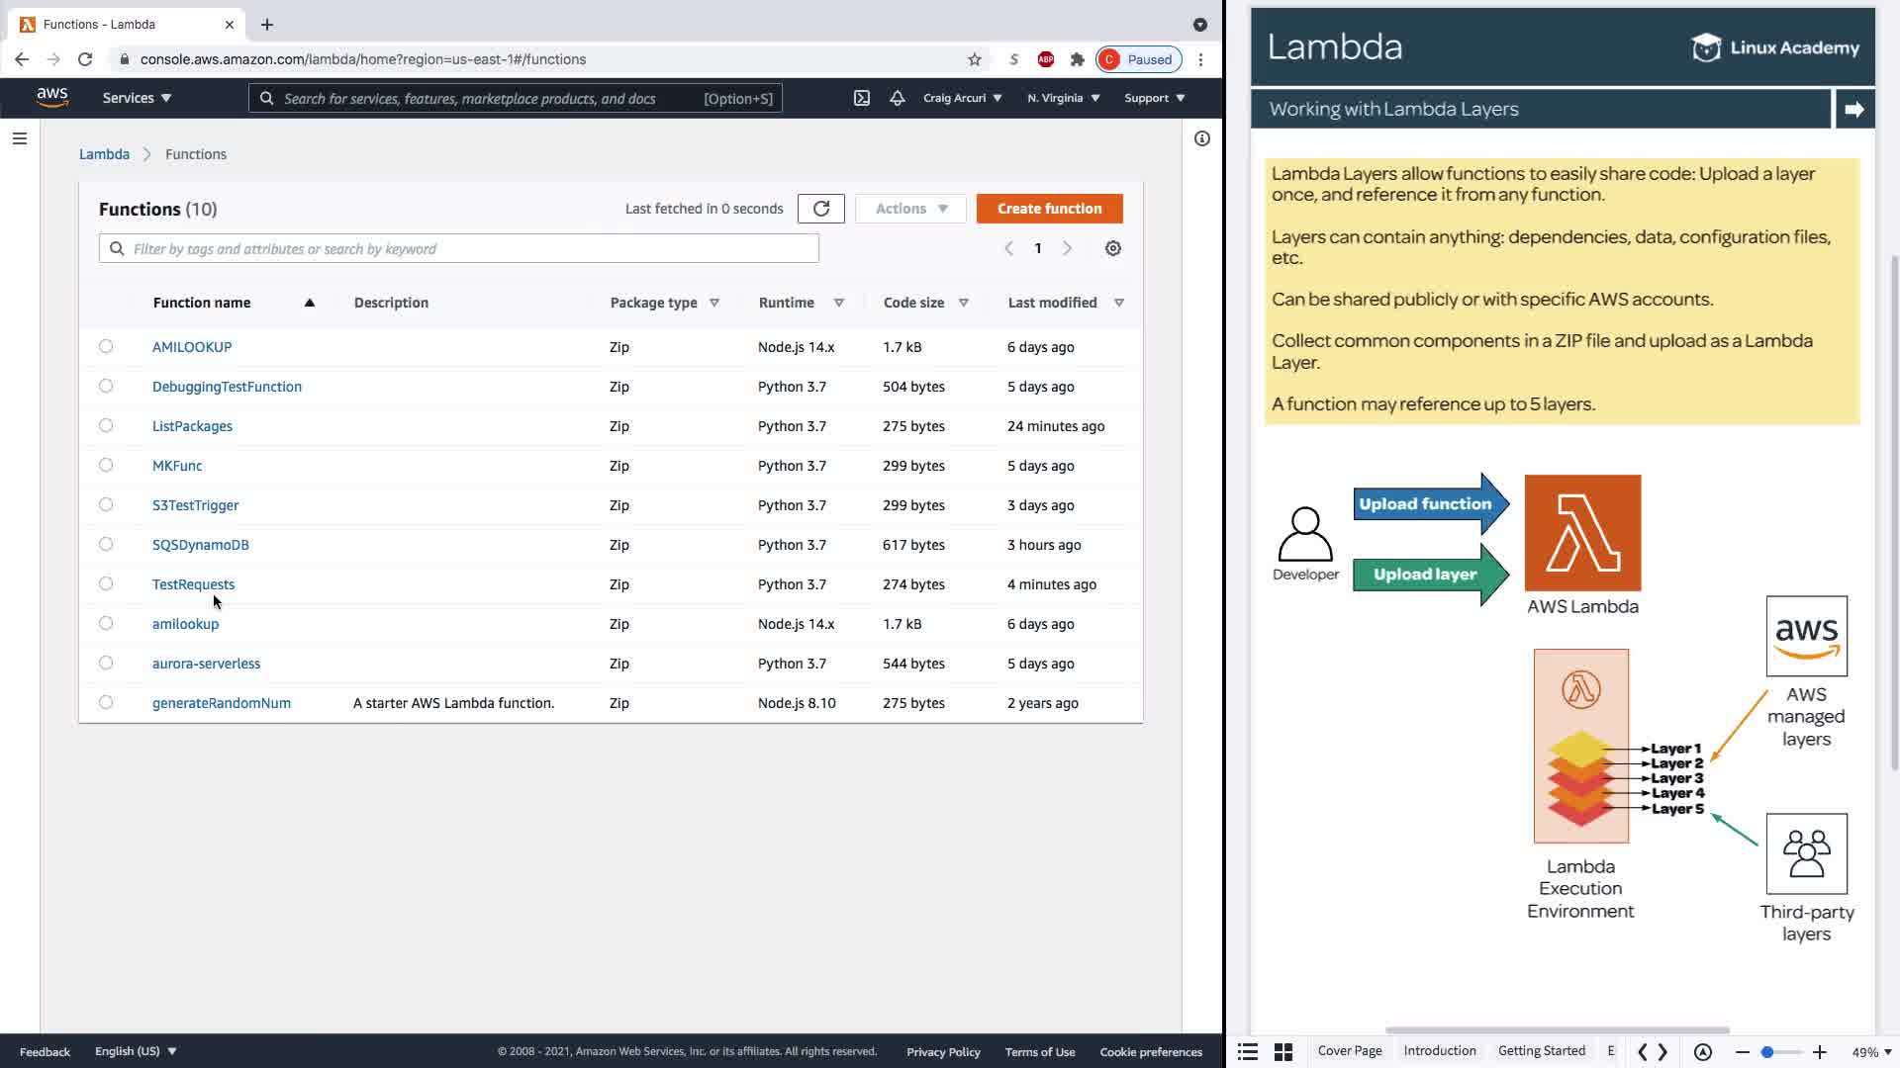Refresh the Lambda functions list
This screenshot has width=1900, height=1068.
coord(820,209)
